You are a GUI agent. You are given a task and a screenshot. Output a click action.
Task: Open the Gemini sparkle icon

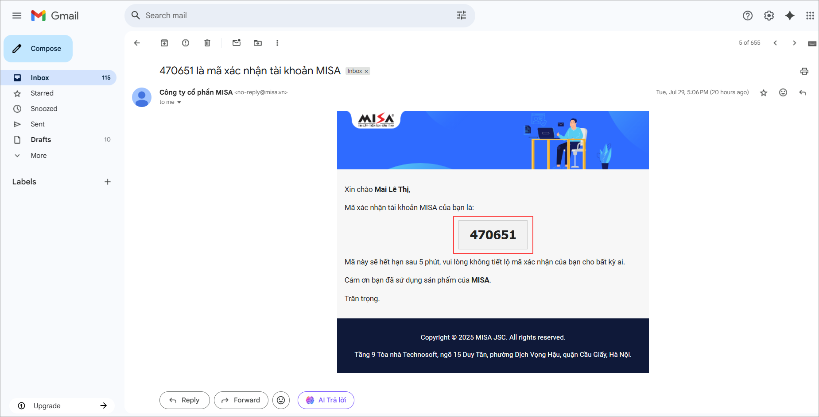(x=789, y=15)
